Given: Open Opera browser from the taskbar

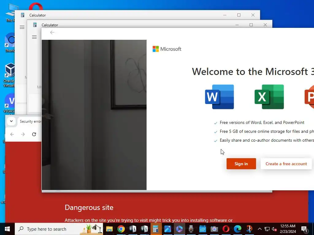Looking at the screenshot, I should coord(226,229).
